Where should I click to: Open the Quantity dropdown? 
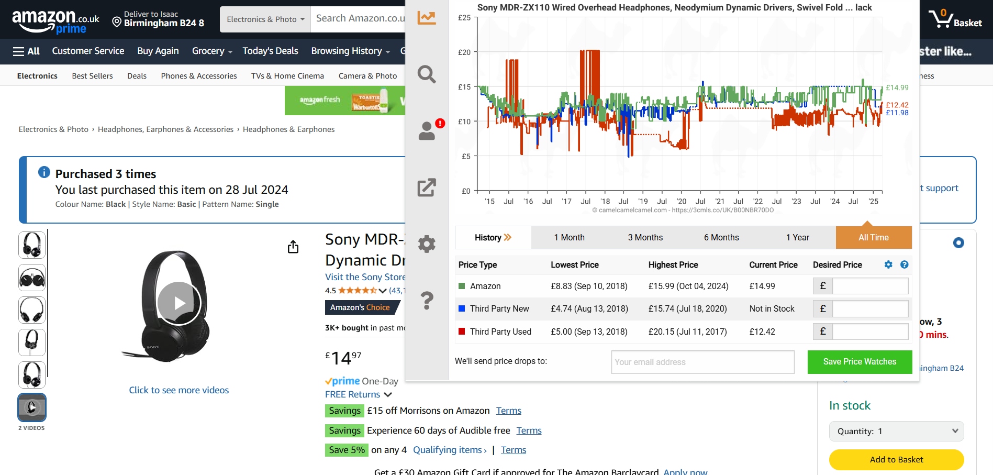tap(896, 431)
